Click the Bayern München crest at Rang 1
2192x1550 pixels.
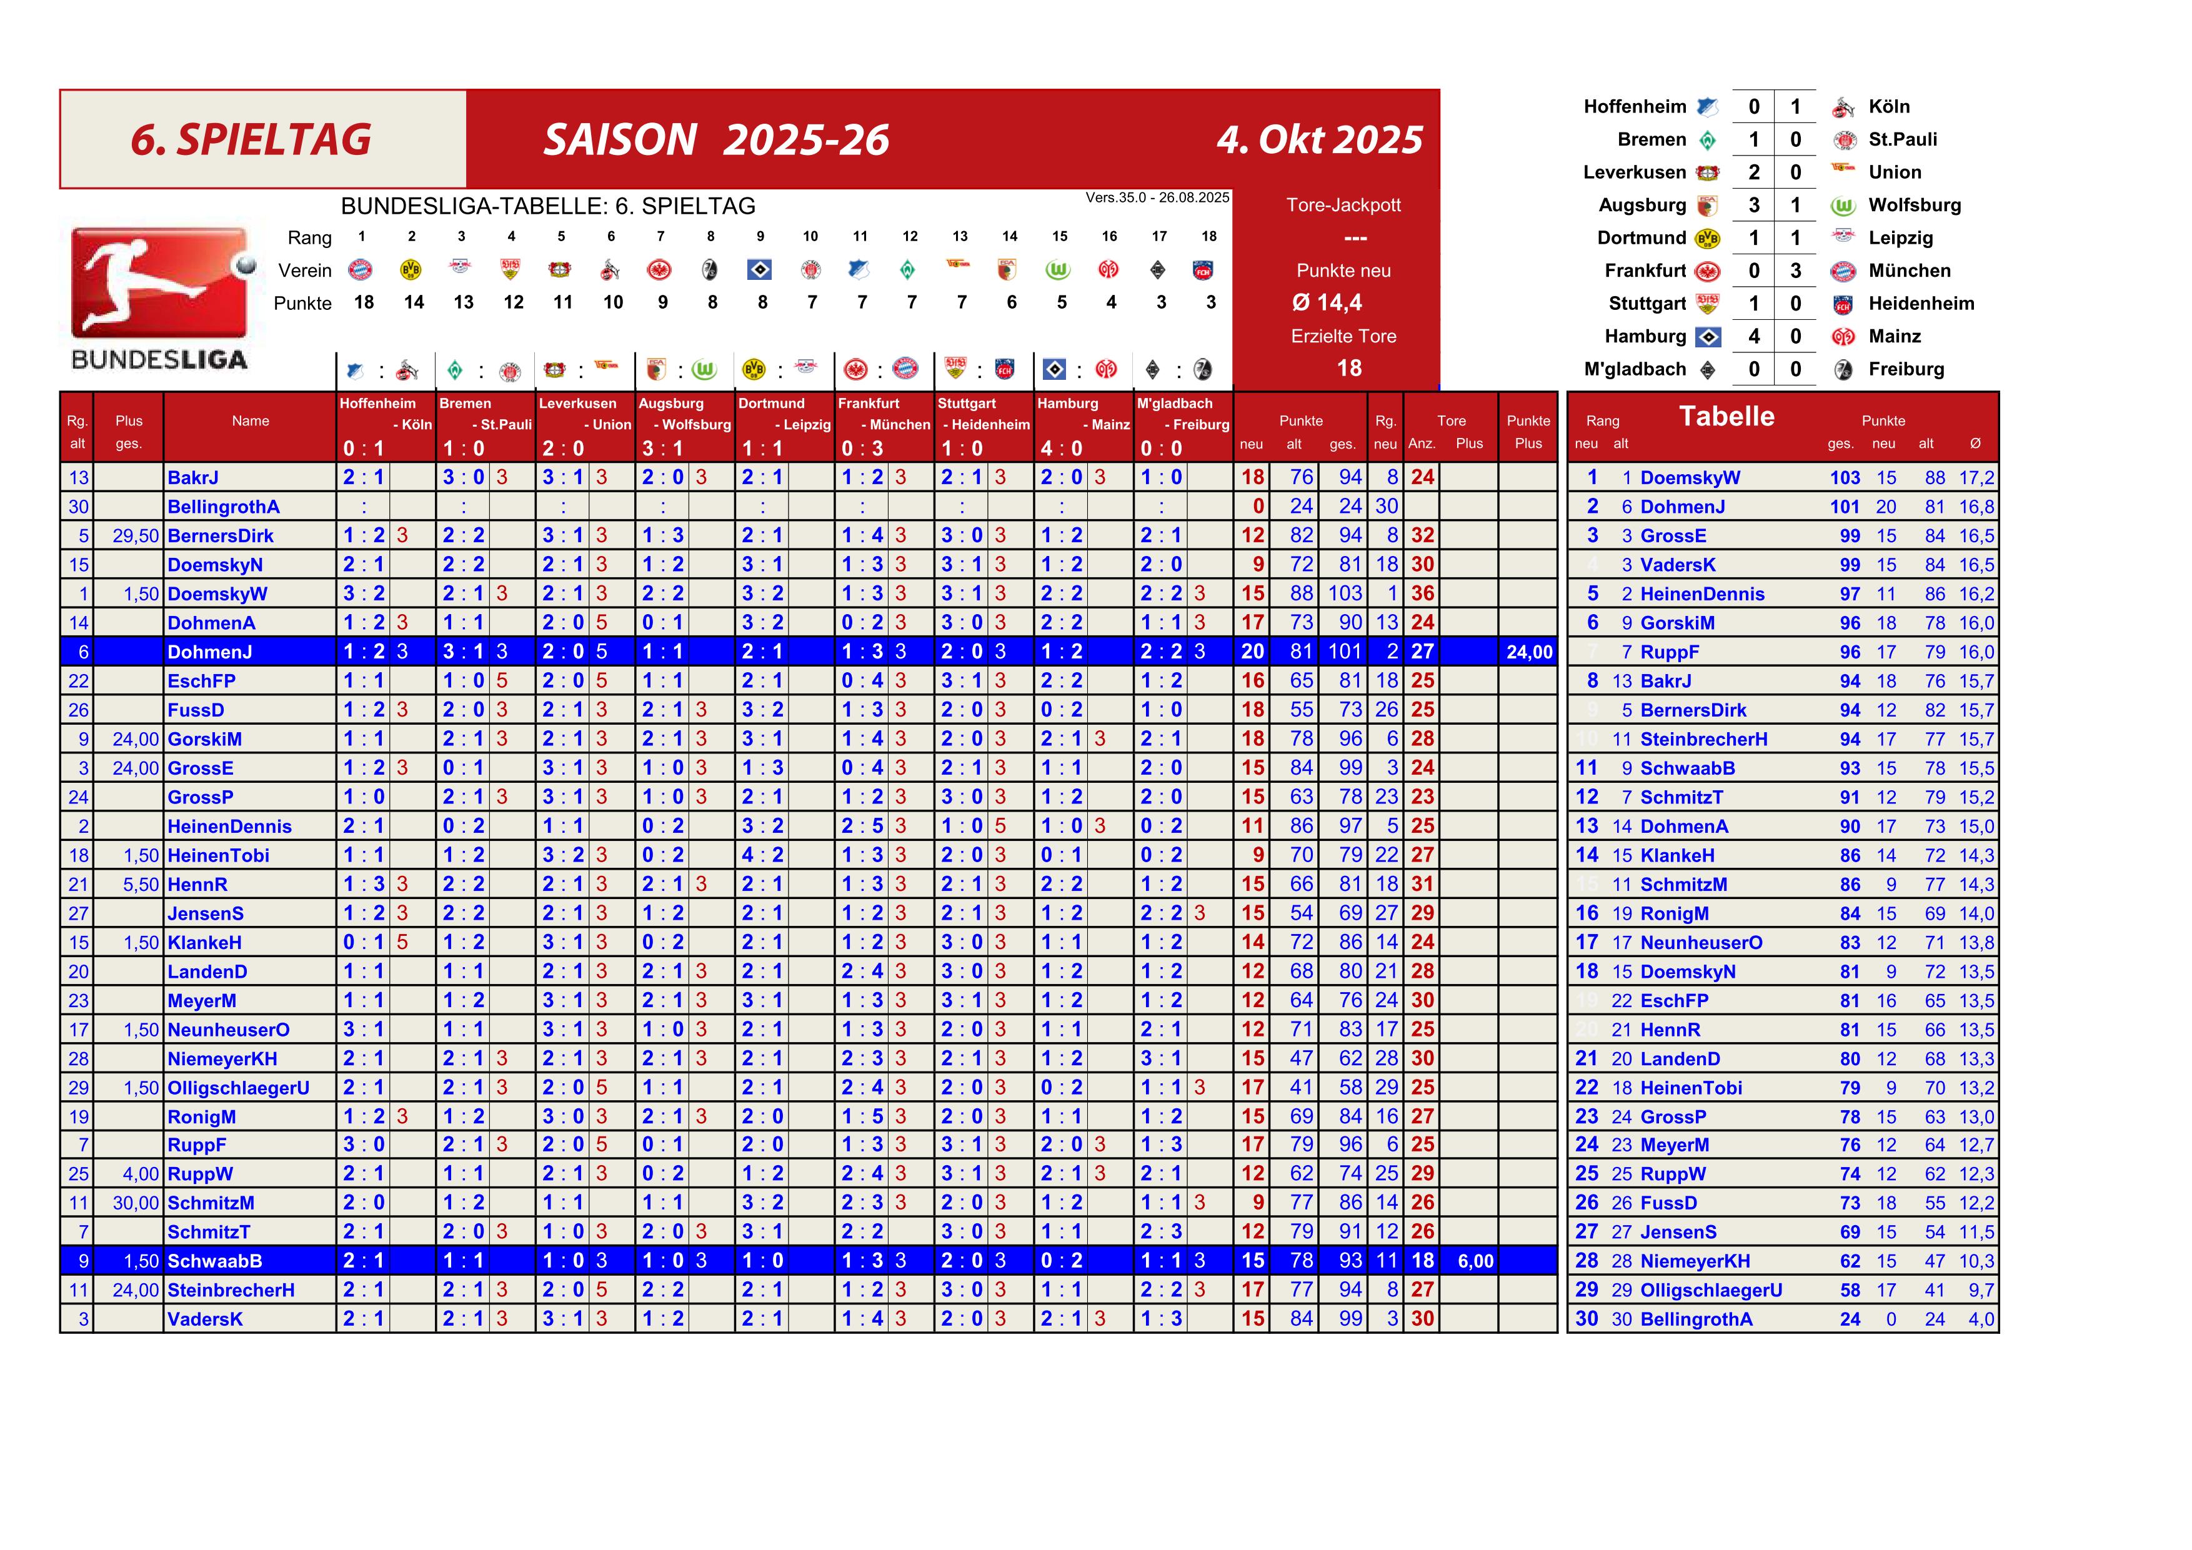pyautogui.click(x=360, y=270)
